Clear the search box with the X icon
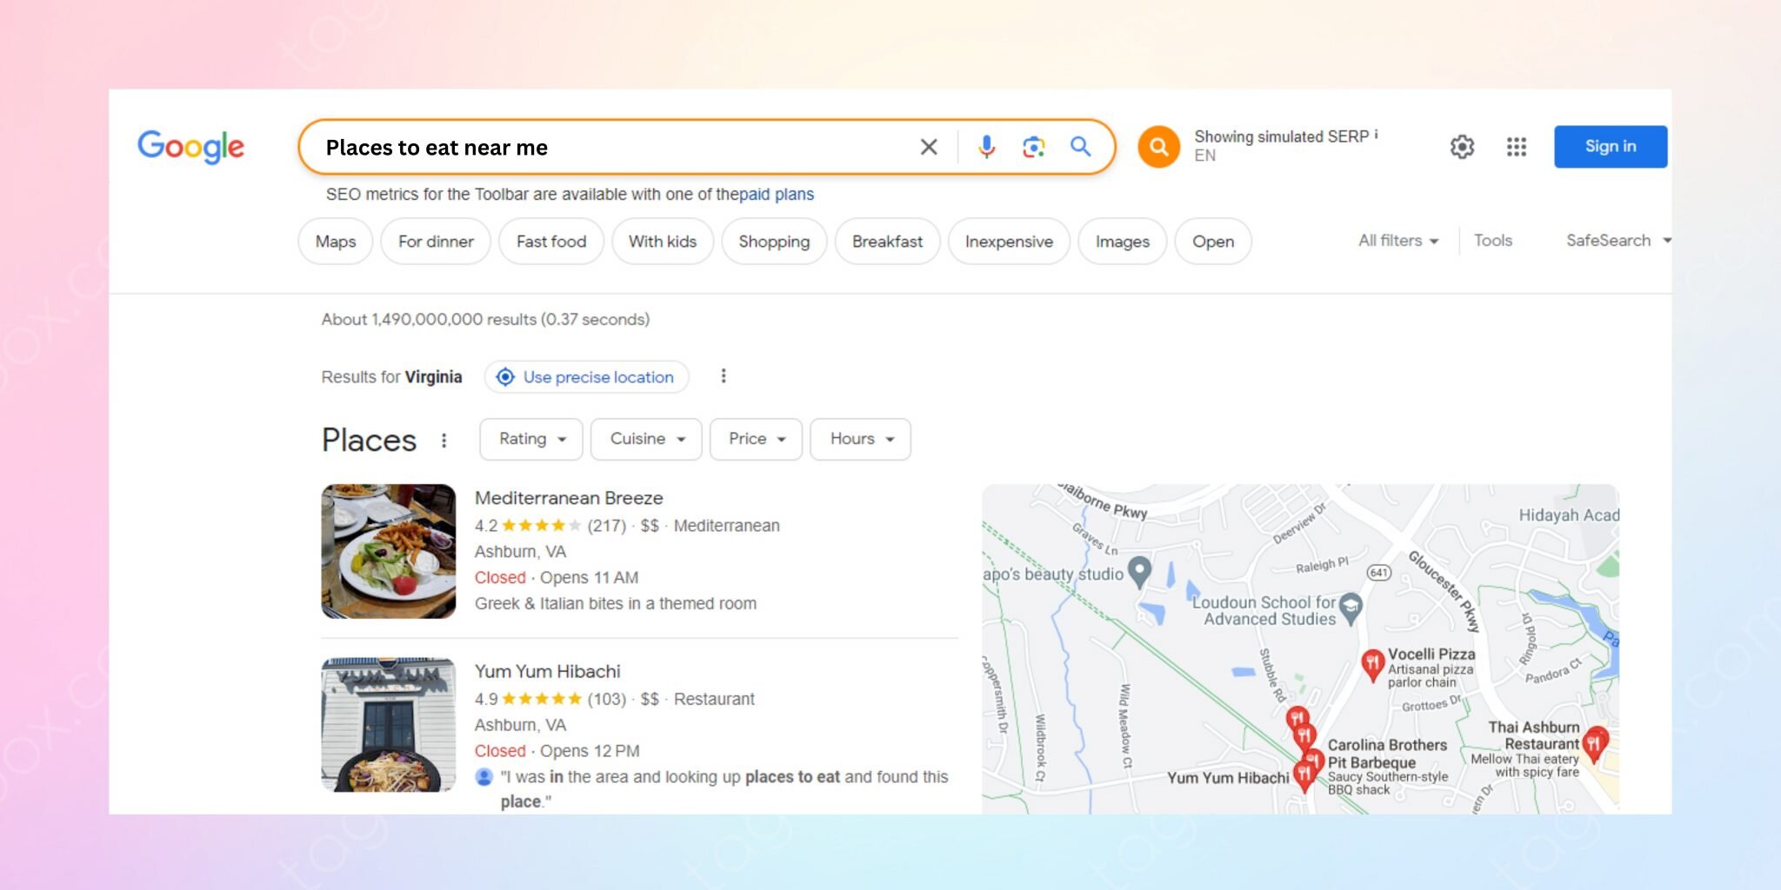This screenshot has height=890, width=1781. click(x=929, y=147)
